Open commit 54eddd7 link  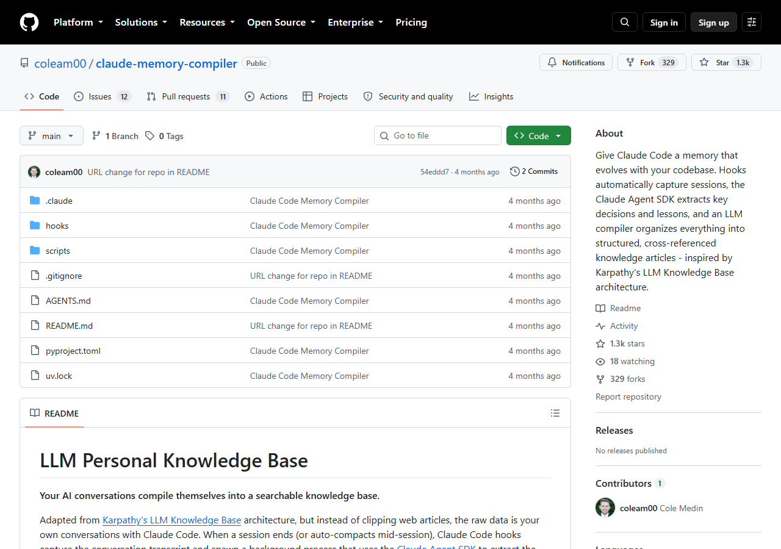[x=434, y=172]
